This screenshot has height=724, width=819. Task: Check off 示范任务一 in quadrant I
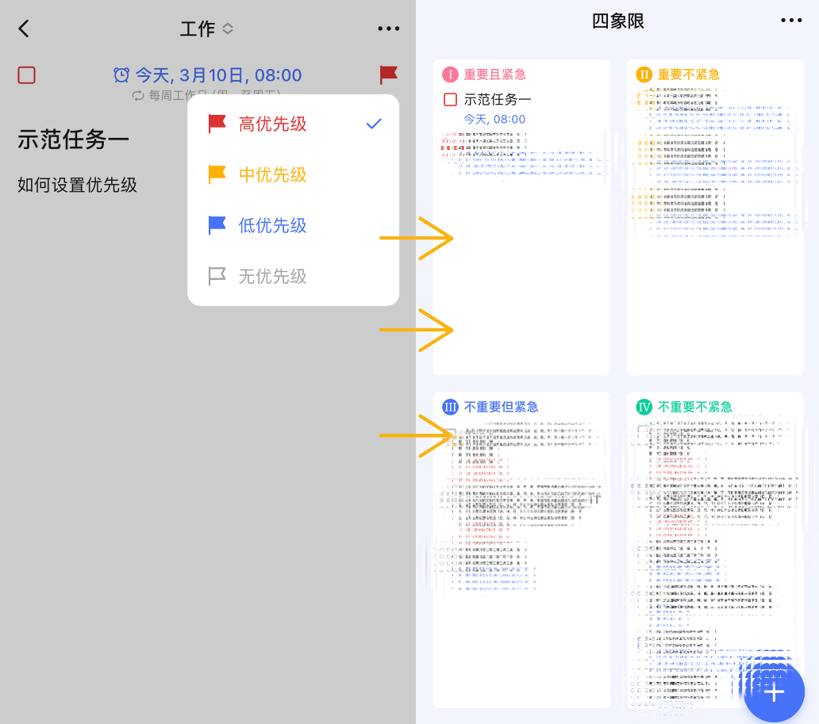[x=450, y=99]
